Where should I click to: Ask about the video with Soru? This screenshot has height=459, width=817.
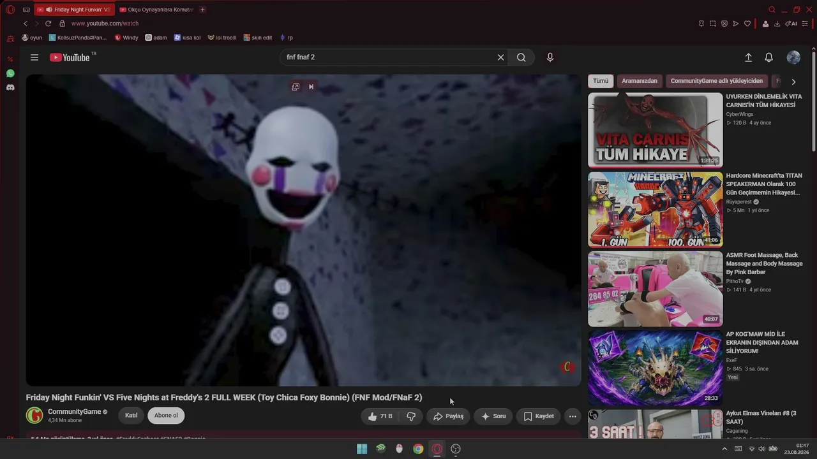(x=493, y=416)
